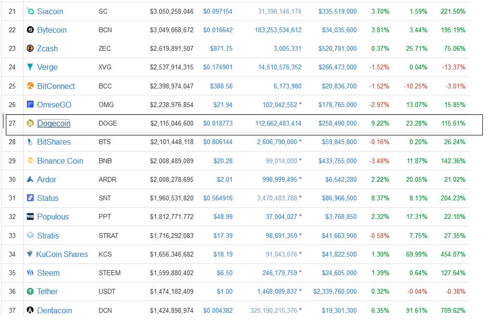
Task: Open the Verge name link
Action: click(47, 67)
